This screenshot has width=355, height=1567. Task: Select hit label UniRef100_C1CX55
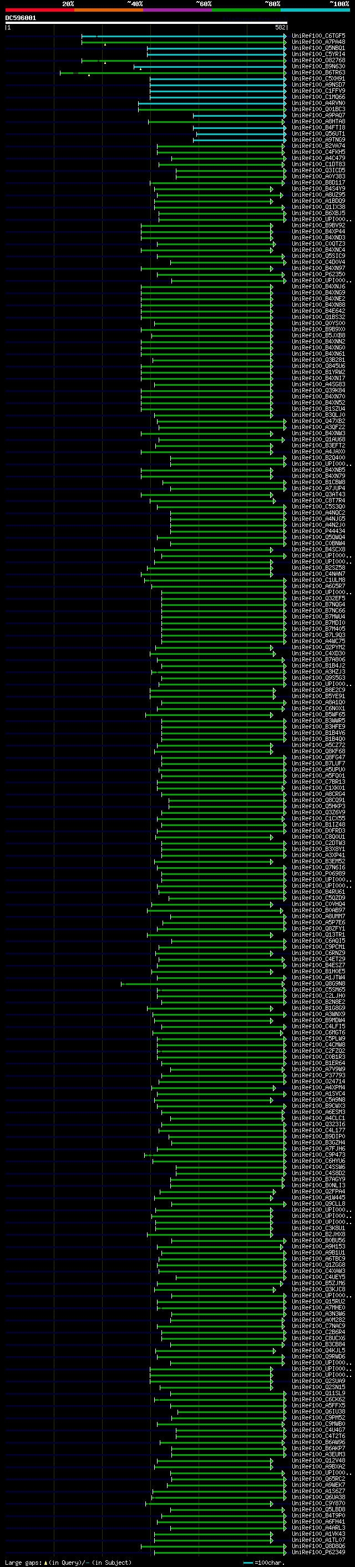click(318, 818)
